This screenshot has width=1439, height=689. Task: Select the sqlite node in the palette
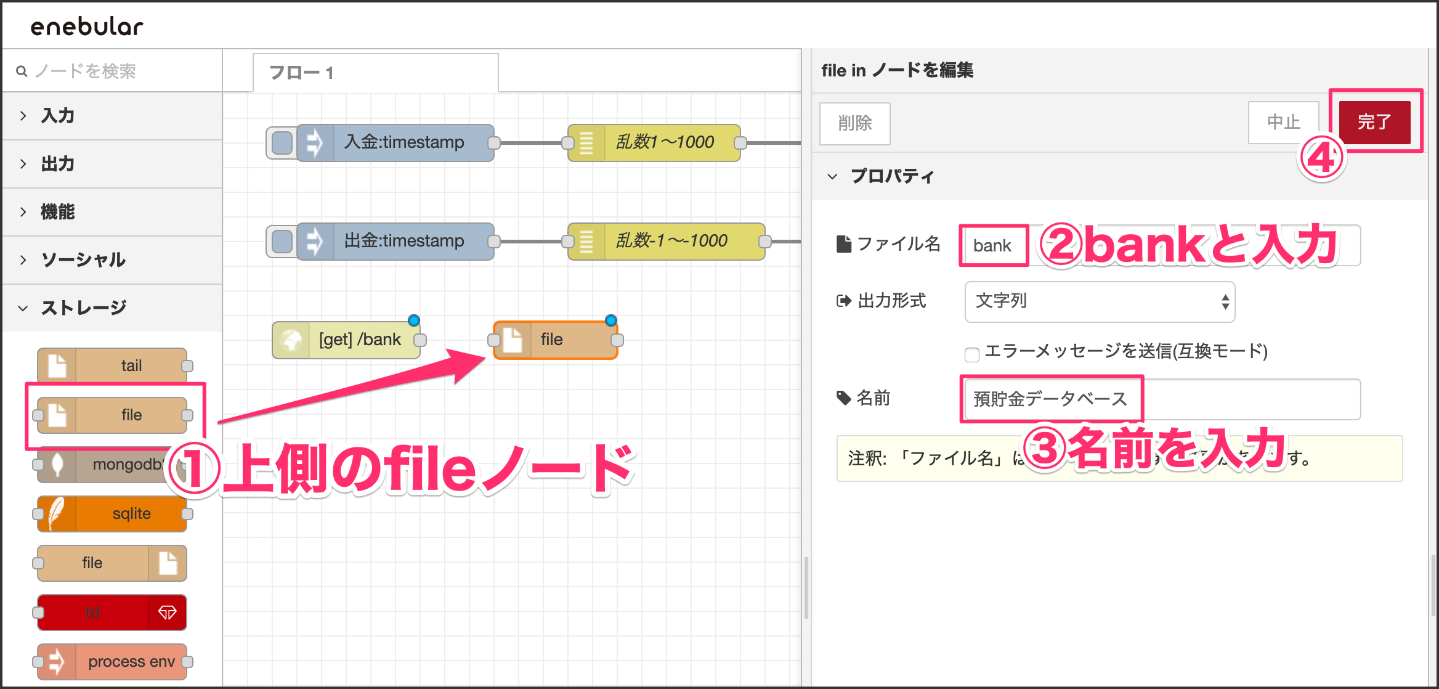(112, 513)
